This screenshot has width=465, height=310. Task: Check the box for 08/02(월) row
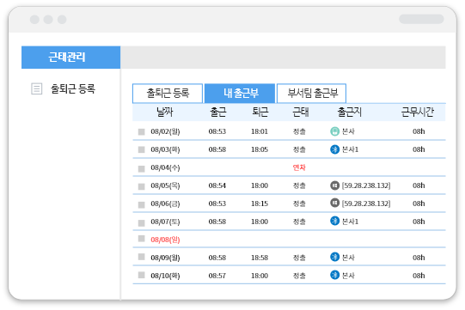[142, 132]
